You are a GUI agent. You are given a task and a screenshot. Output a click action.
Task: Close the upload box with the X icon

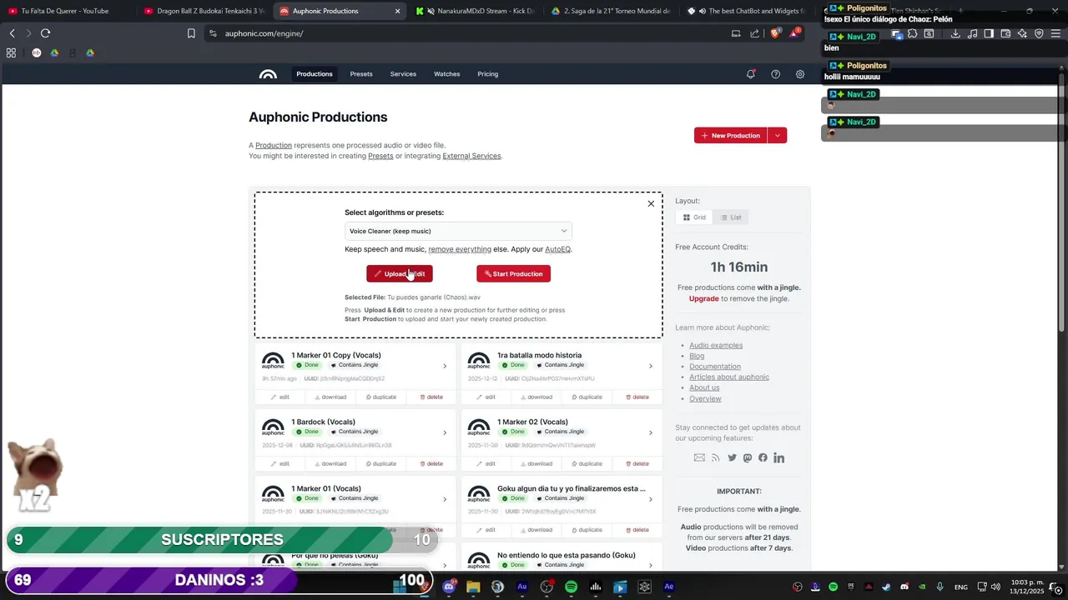pyautogui.click(x=651, y=203)
